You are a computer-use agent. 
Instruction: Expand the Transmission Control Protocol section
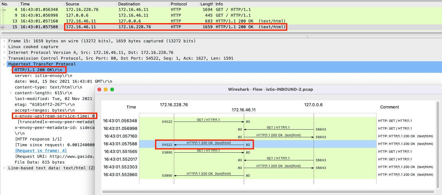[4, 58]
